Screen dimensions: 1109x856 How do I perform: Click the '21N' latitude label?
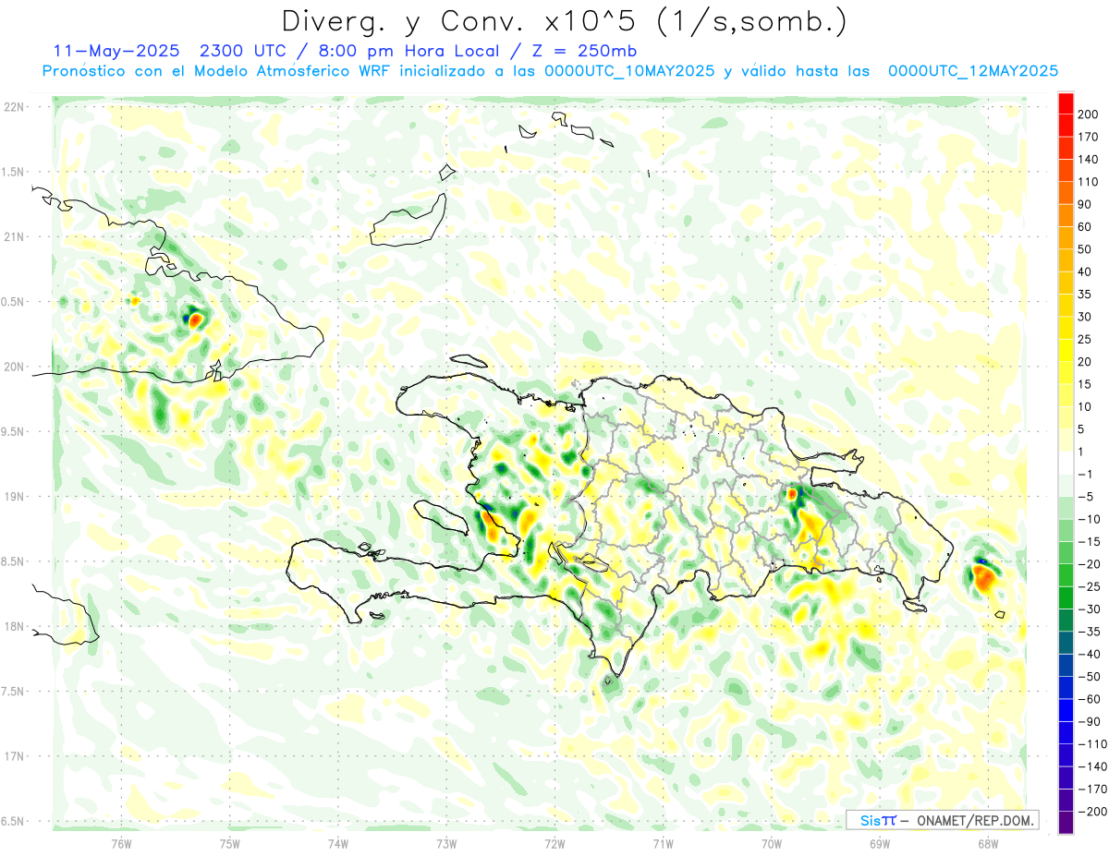click(14, 236)
